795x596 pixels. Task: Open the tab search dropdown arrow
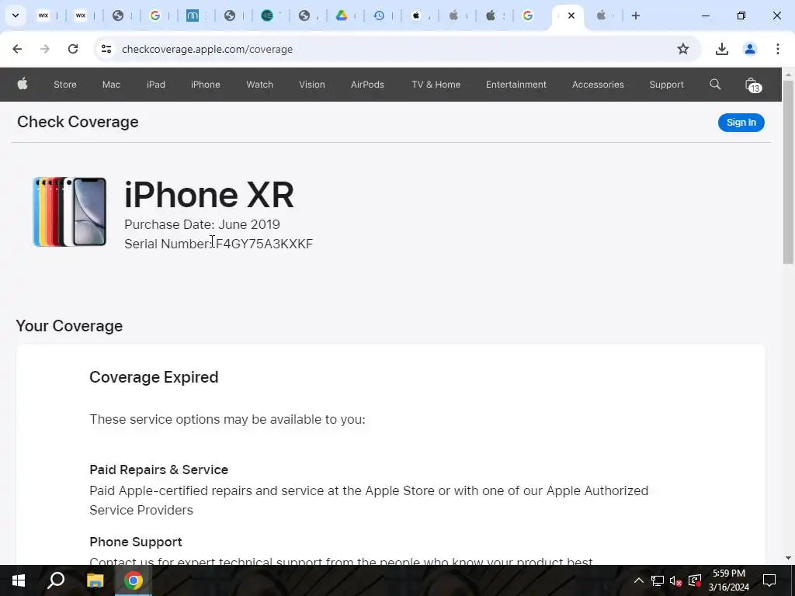pos(16,16)
